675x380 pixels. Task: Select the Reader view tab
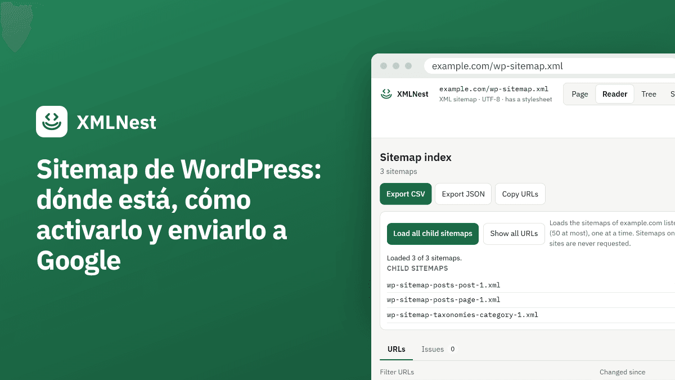615,94
